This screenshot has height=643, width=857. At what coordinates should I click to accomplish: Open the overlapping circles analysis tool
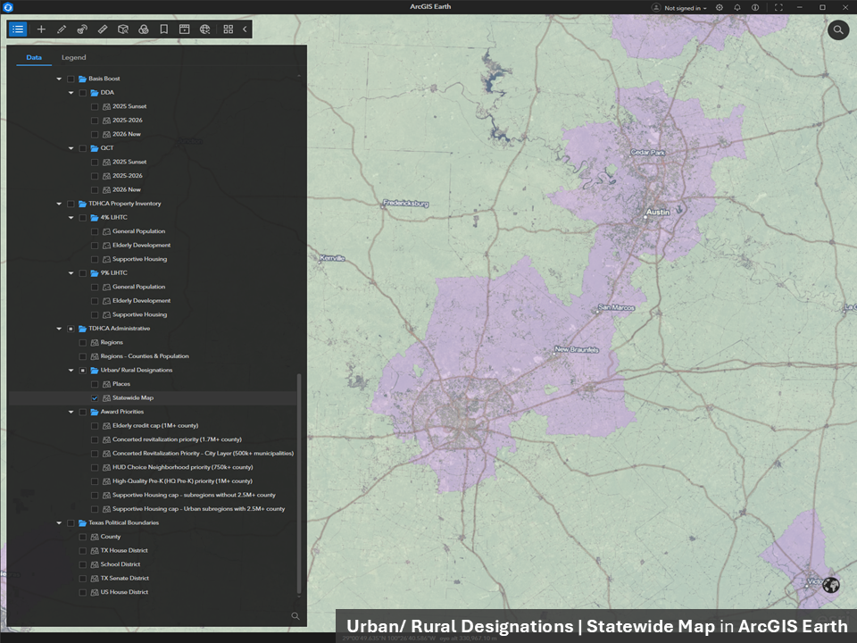pos(143,29)
